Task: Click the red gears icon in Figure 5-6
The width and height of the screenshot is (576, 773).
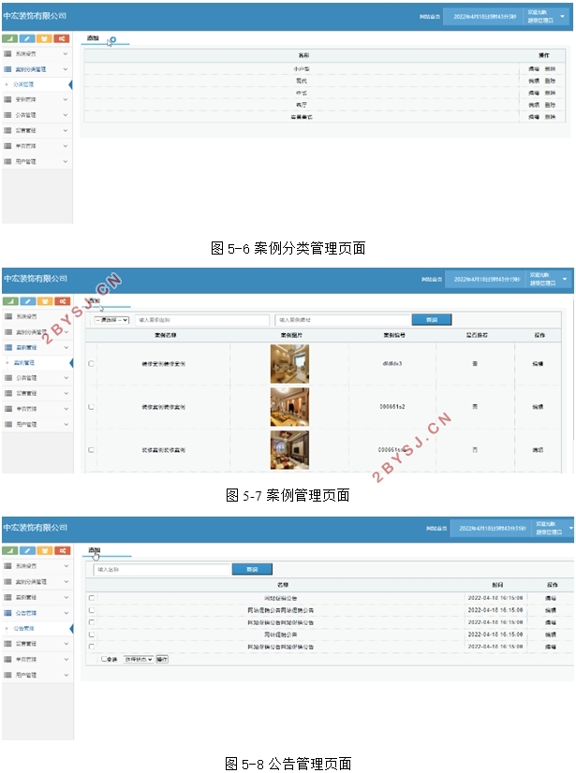Action: (x=62, y=38)
